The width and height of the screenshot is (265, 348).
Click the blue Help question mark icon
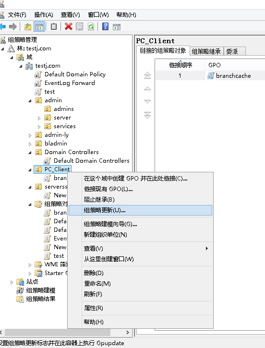105,26
